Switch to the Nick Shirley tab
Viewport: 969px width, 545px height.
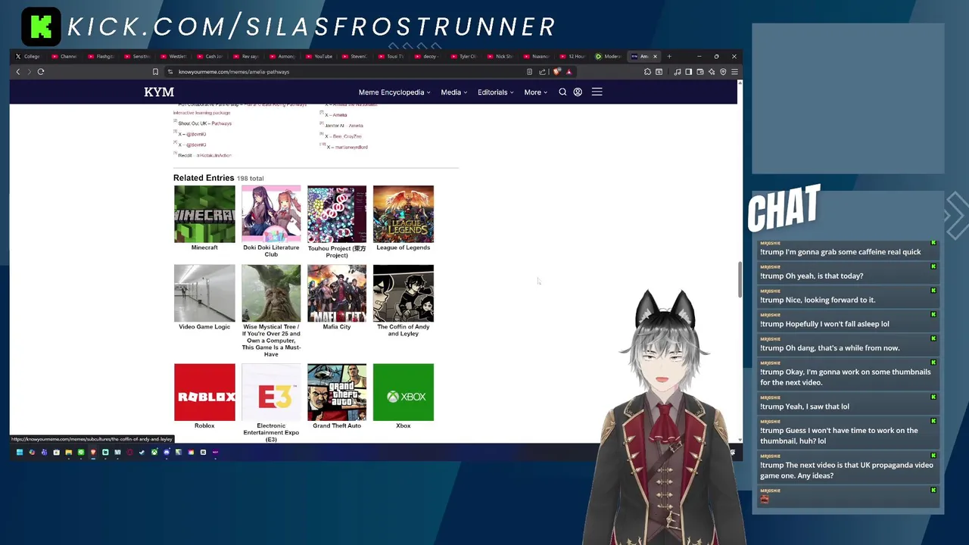click(502, 56)
